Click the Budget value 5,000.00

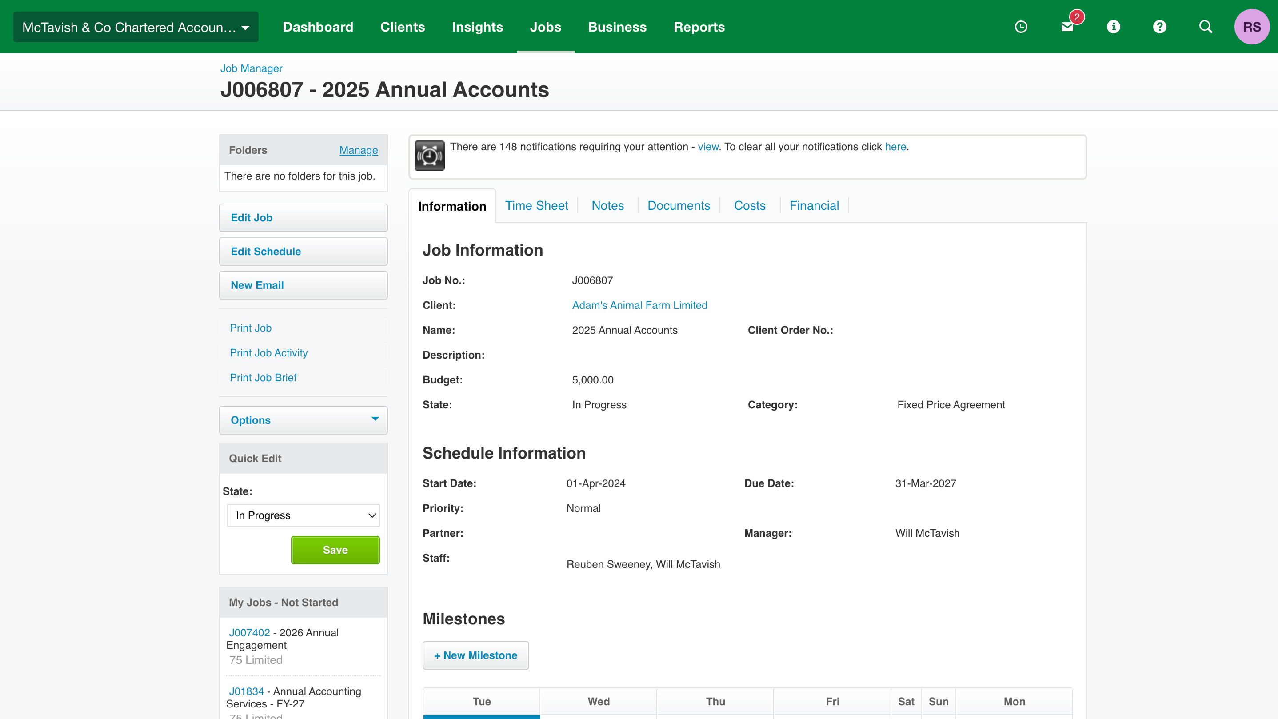click(x=593, y=380)
